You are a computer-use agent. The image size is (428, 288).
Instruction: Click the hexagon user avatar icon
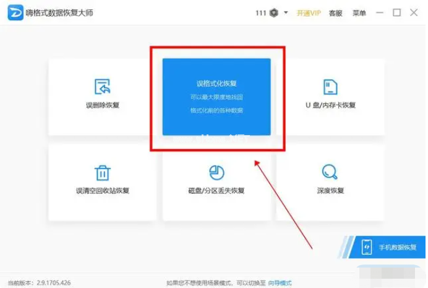274,12
